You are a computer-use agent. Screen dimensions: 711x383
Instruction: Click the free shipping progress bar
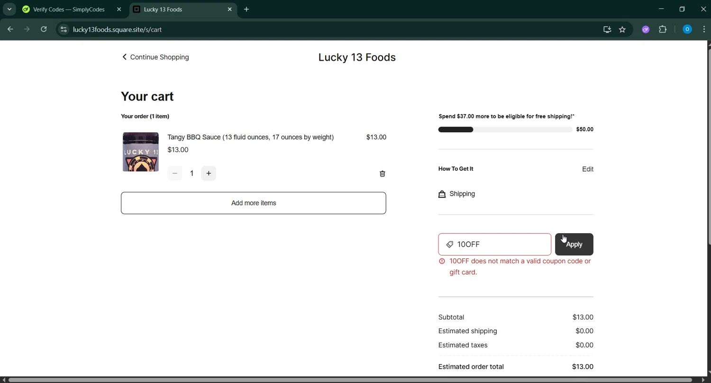pyautogui.click(x=505, y=129)
